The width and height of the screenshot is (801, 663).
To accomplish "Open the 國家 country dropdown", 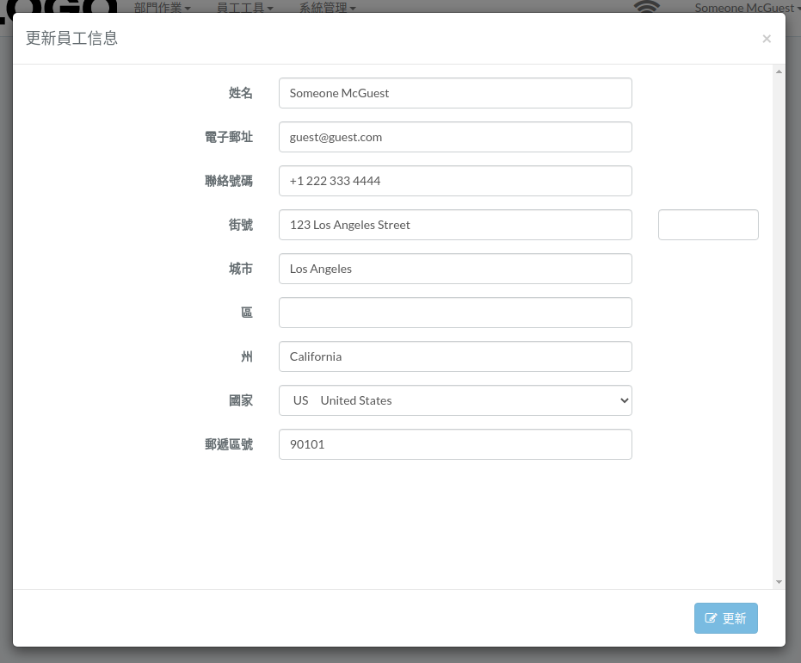I will tap(455, 400).
